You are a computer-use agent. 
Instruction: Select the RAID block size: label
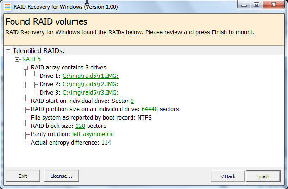pyautogui.click(x=52, y=126)
